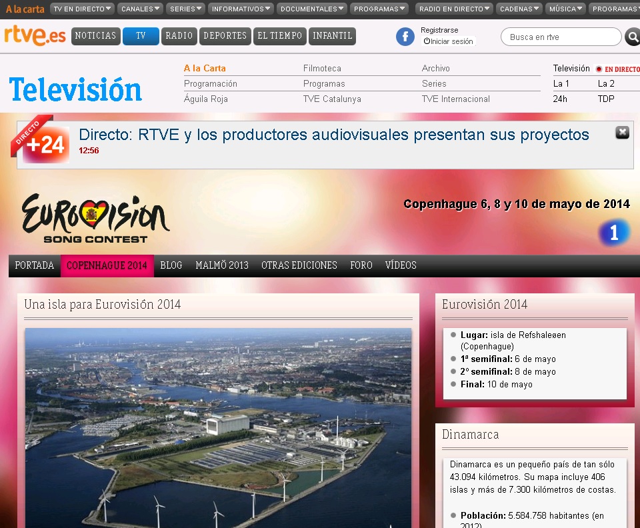Open the Radio en Directo dropdown

point(453,9)
